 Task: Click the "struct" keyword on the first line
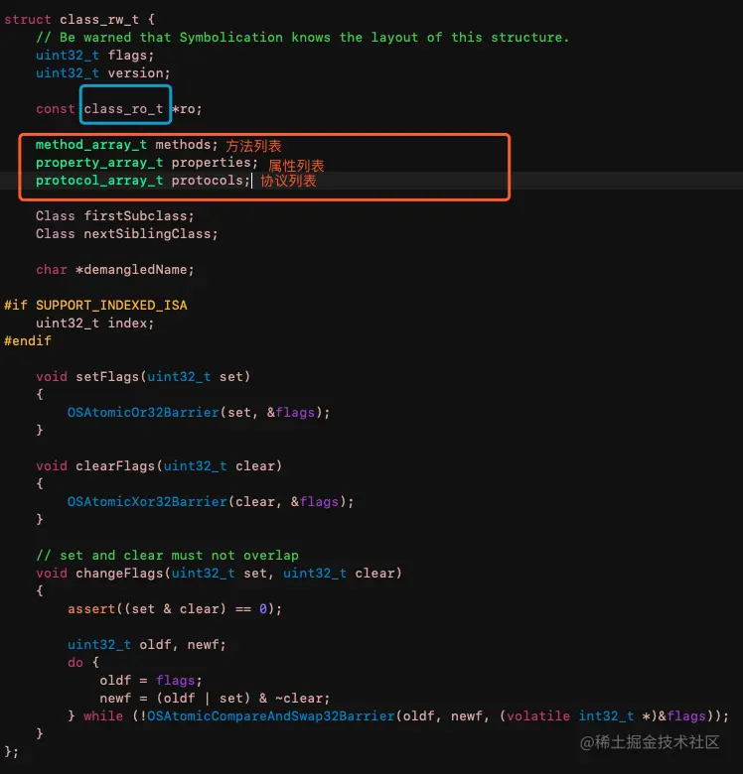pyautogui.click(x=28, y=20)
